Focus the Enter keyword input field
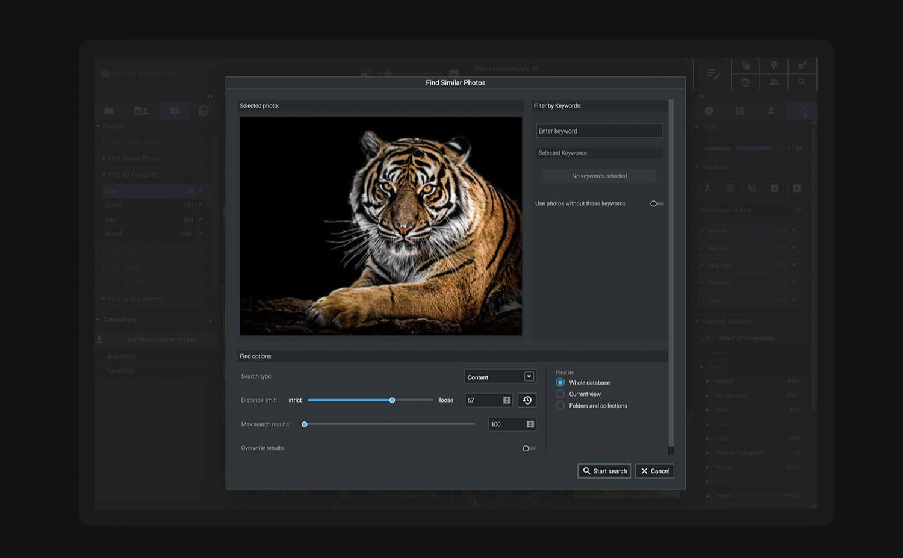903x558 pixels. (x=600, y=131)
